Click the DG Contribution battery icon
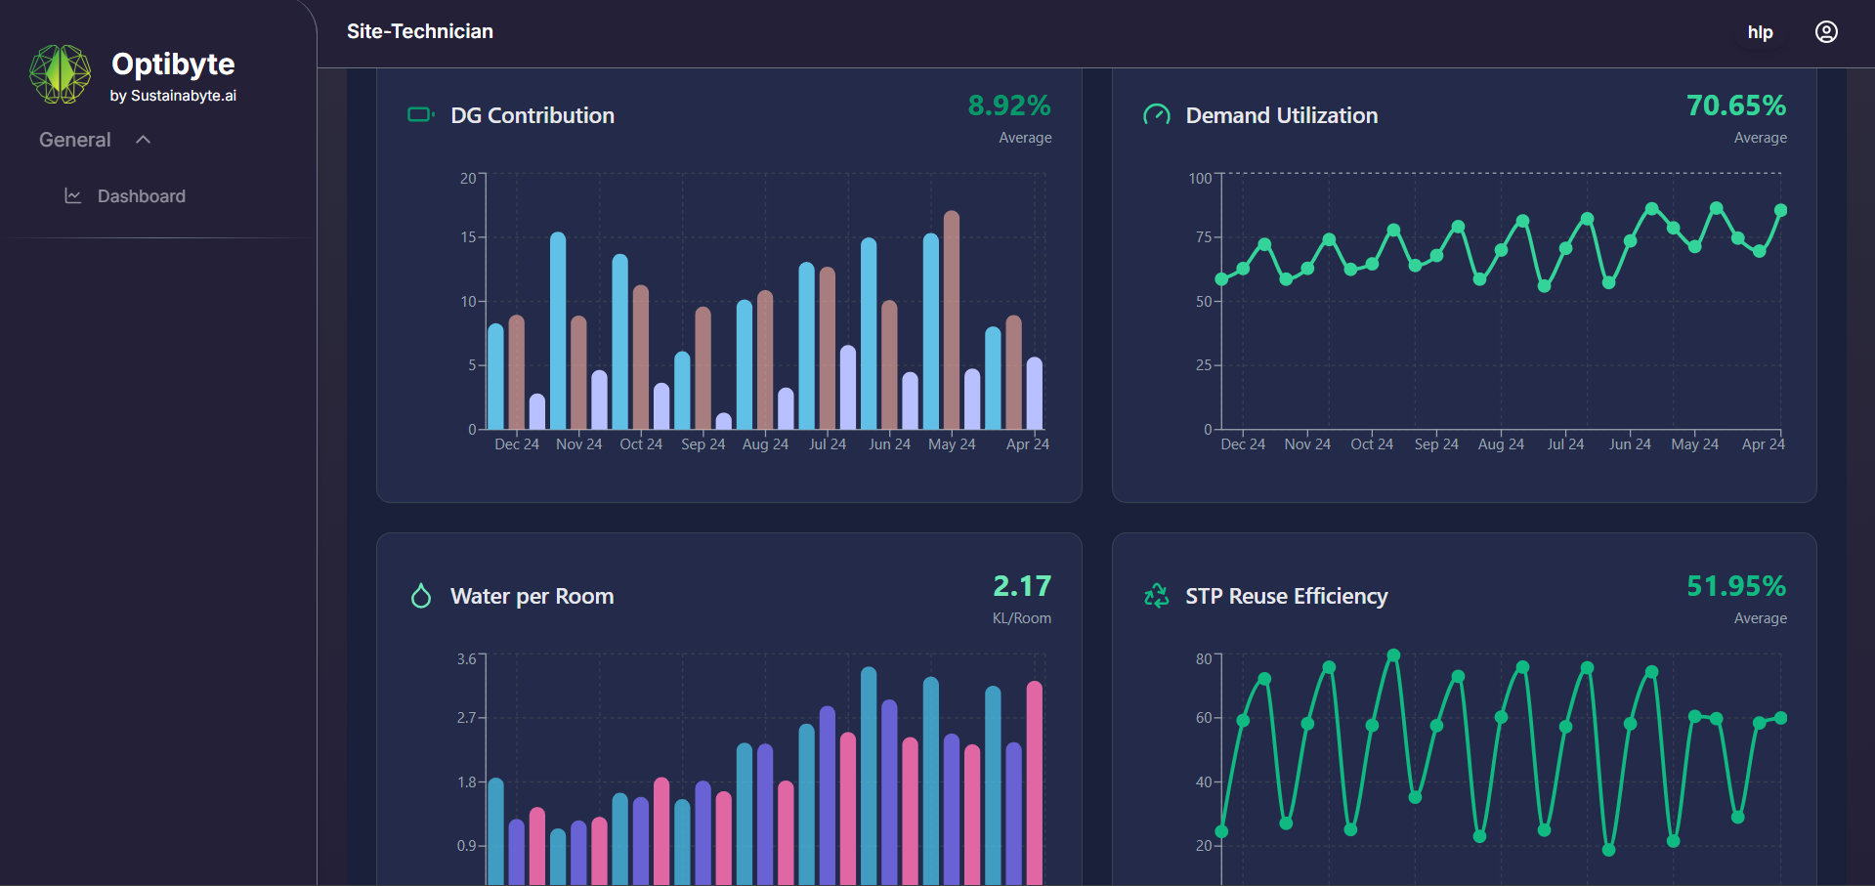Screen dimensions: 1875x886 click(x=420, y=115)
